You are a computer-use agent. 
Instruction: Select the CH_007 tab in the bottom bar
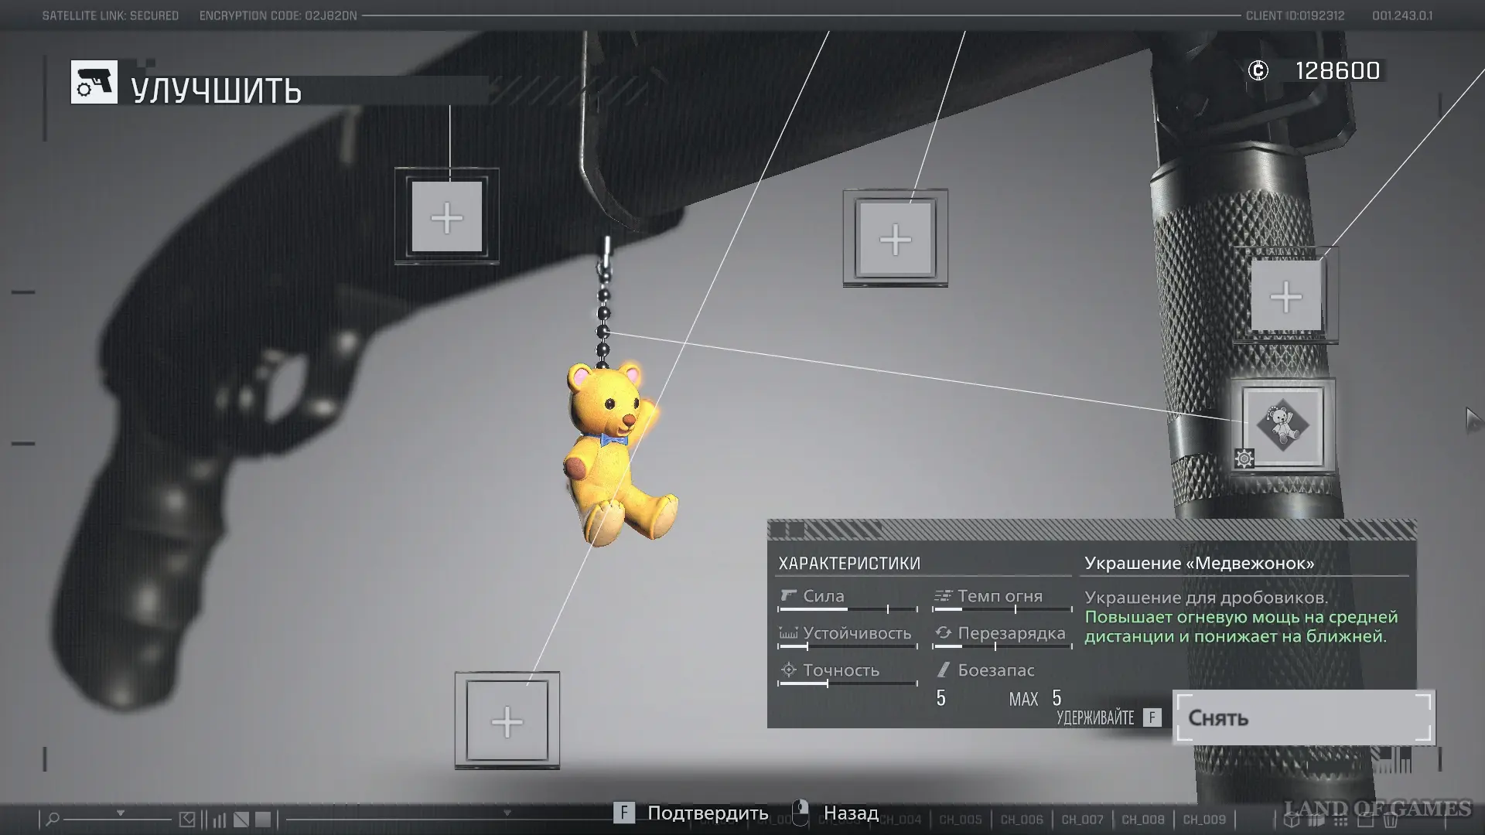(x=1081, y=820)
